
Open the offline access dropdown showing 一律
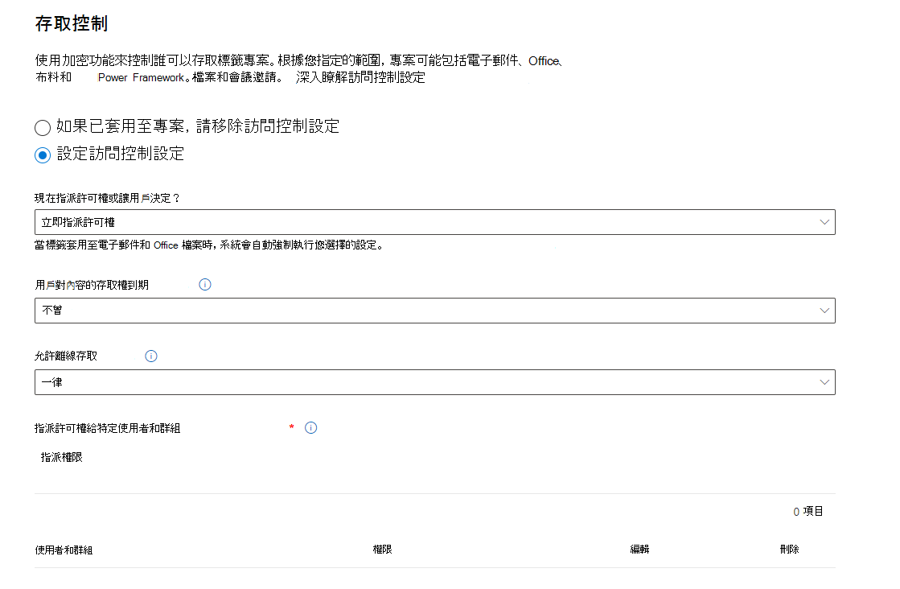pyautogui.click(x=434, y=382)
